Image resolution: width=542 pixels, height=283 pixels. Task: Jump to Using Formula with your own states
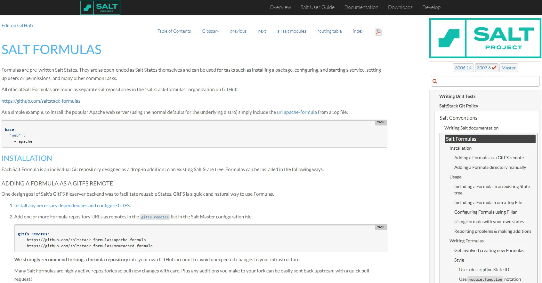pyautogui.click(x=489, y=222)
